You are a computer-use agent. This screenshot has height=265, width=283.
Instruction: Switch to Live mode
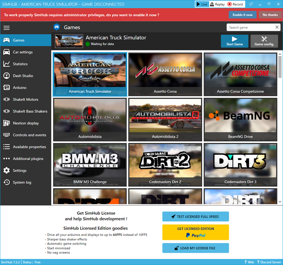click(202, 4)
